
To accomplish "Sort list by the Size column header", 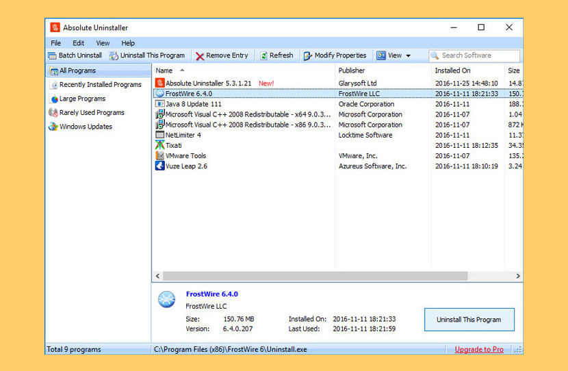I will [x=514, y=71].
